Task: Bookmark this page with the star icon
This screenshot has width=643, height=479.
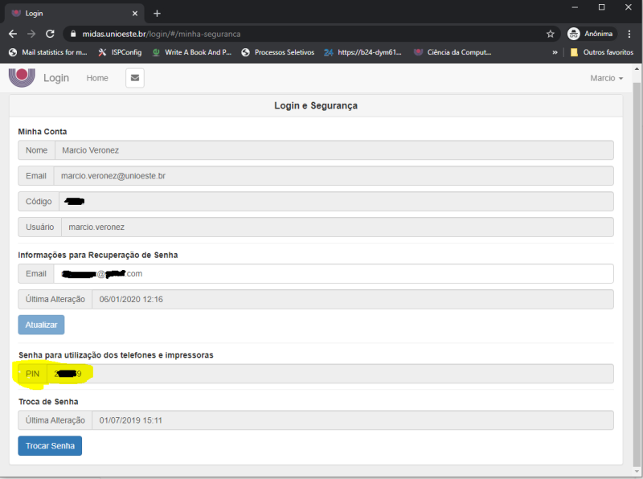Action: pyautogui.click(x=551, y=34)
